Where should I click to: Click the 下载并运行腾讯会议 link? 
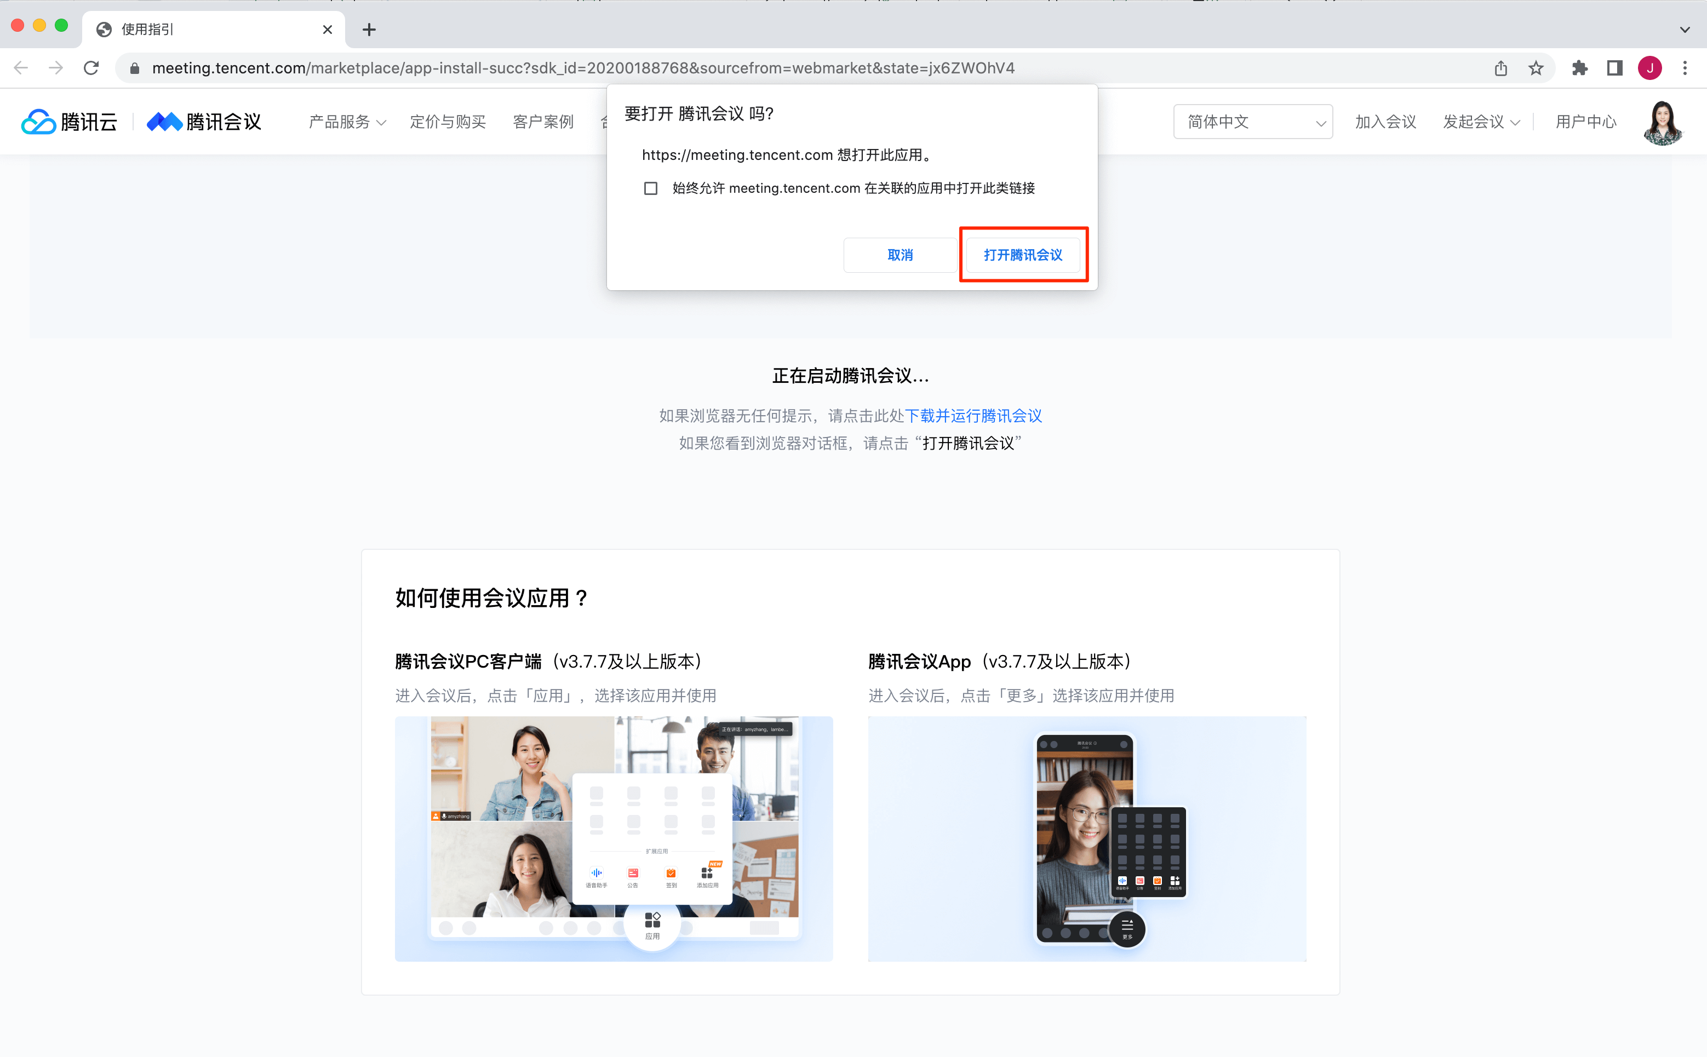click(x=973, y=416)
